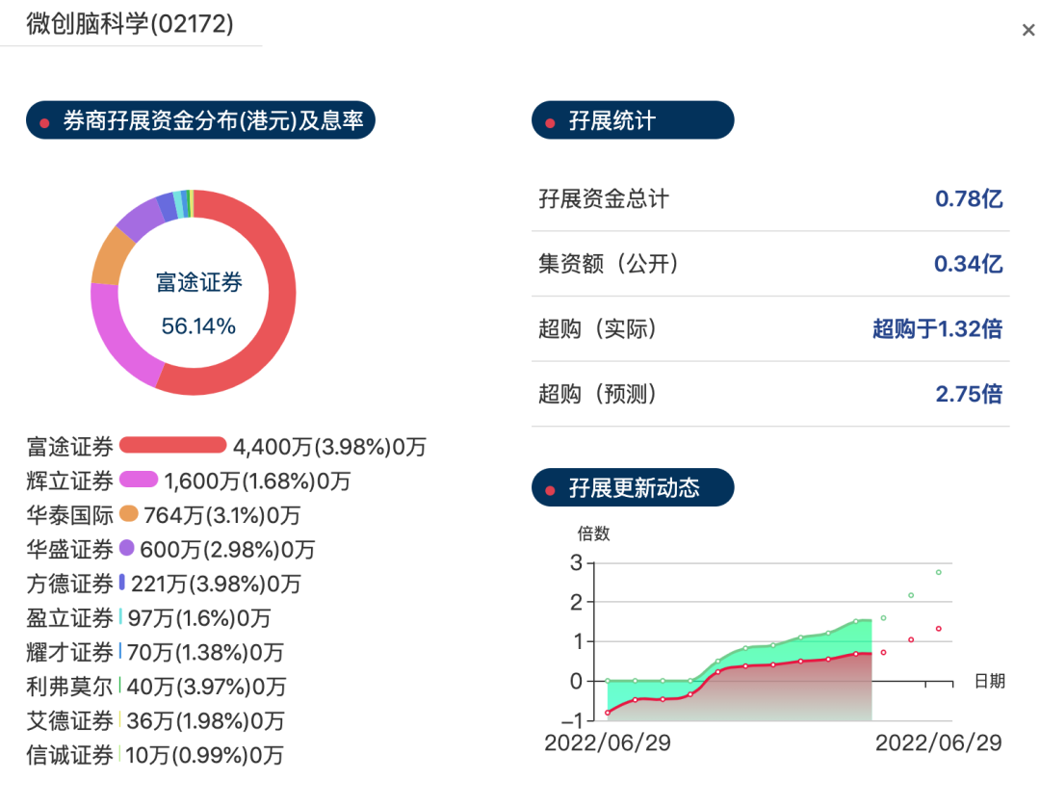Click the value 4,400万(3.98%)0万
Screen dimensions: 1040x806
tap(329, 447)
